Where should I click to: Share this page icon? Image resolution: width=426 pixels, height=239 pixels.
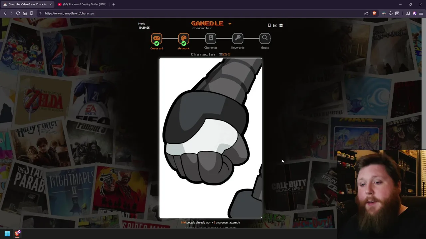(366, 13)
